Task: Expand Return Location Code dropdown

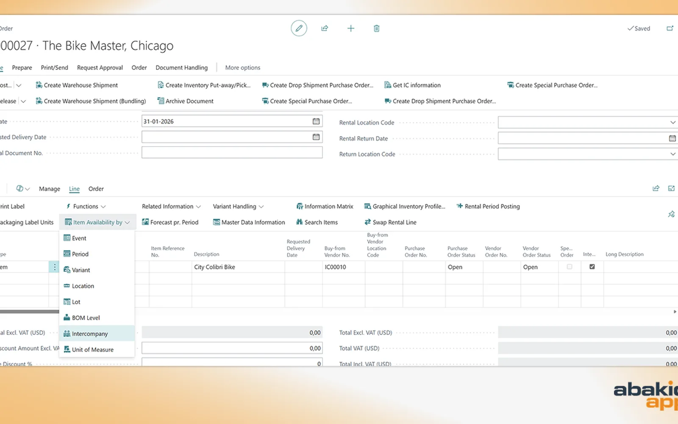Action: [672, 154]
